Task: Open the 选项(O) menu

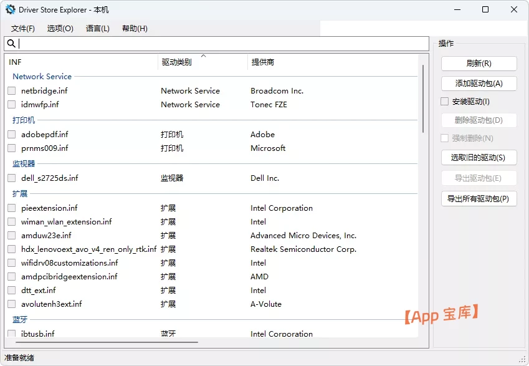Action: click(x=60, y=29)
